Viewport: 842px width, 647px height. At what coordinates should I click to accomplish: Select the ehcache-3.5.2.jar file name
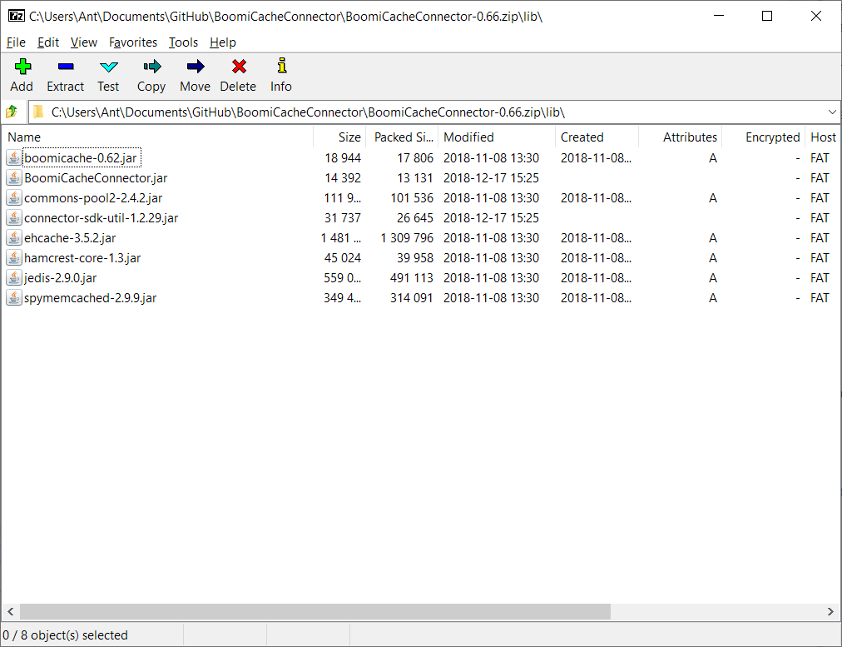(70, 237)
